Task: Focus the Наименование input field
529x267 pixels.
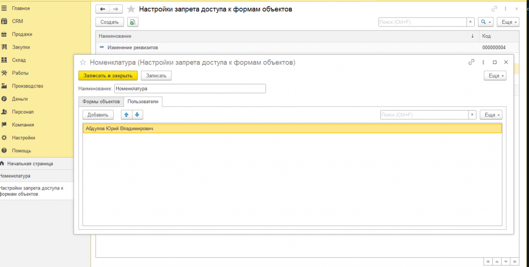Action: pyautogui.click(x=190, y=89)
